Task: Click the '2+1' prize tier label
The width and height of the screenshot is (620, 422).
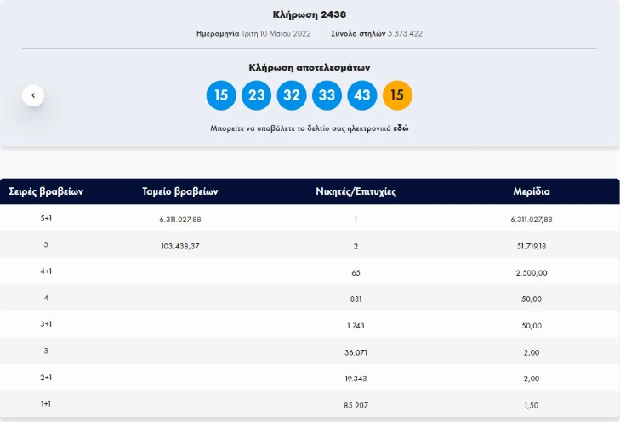Action: (46, 377)
